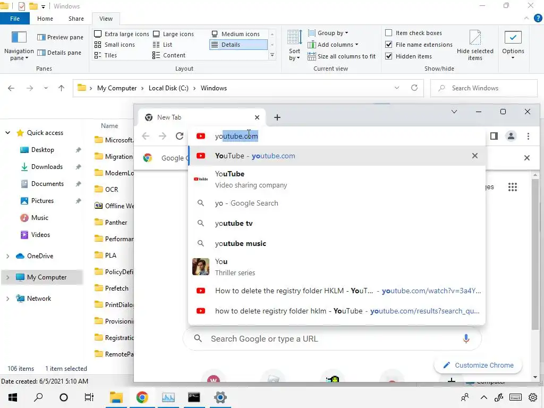The height and width of the screenshot is (408, 544).
Task: Open the address bar history dropdown
Action: click(397, 88)
